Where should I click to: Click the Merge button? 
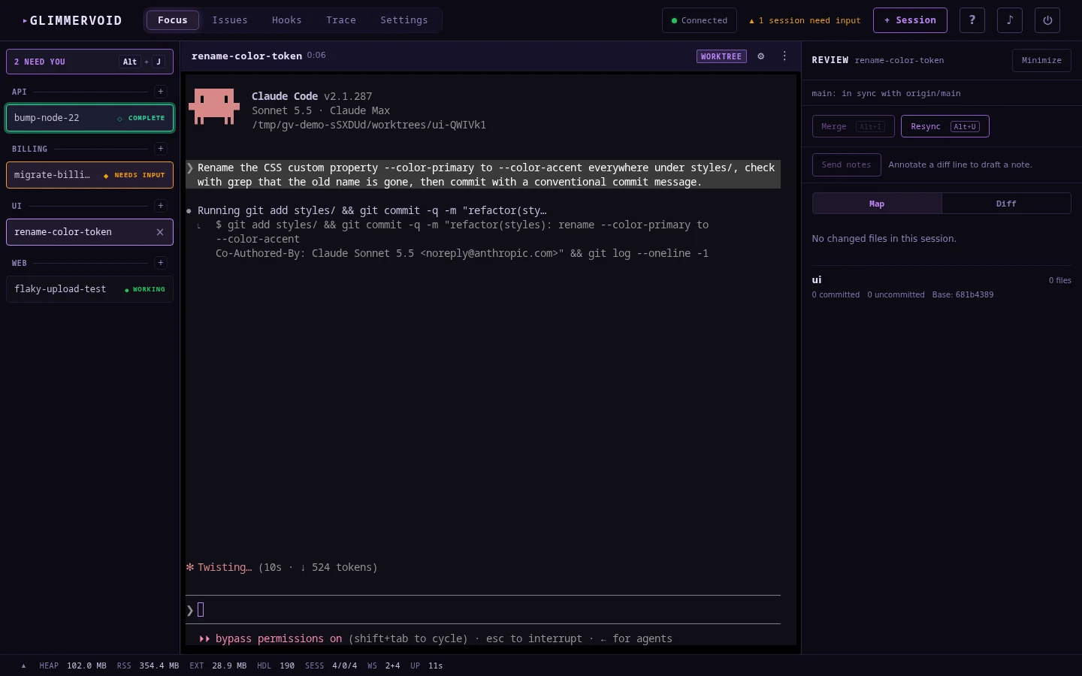pyautogui.click(x=854, y=126)
